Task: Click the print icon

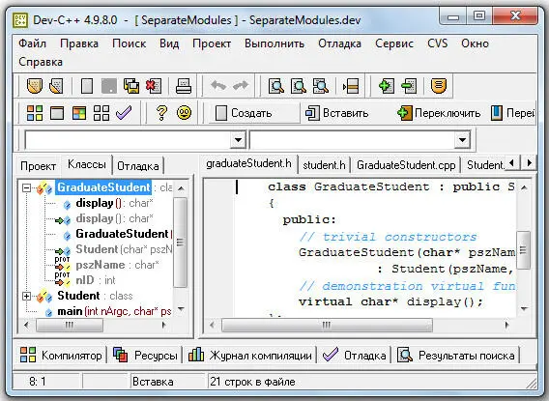Action: tap(184, 86)
